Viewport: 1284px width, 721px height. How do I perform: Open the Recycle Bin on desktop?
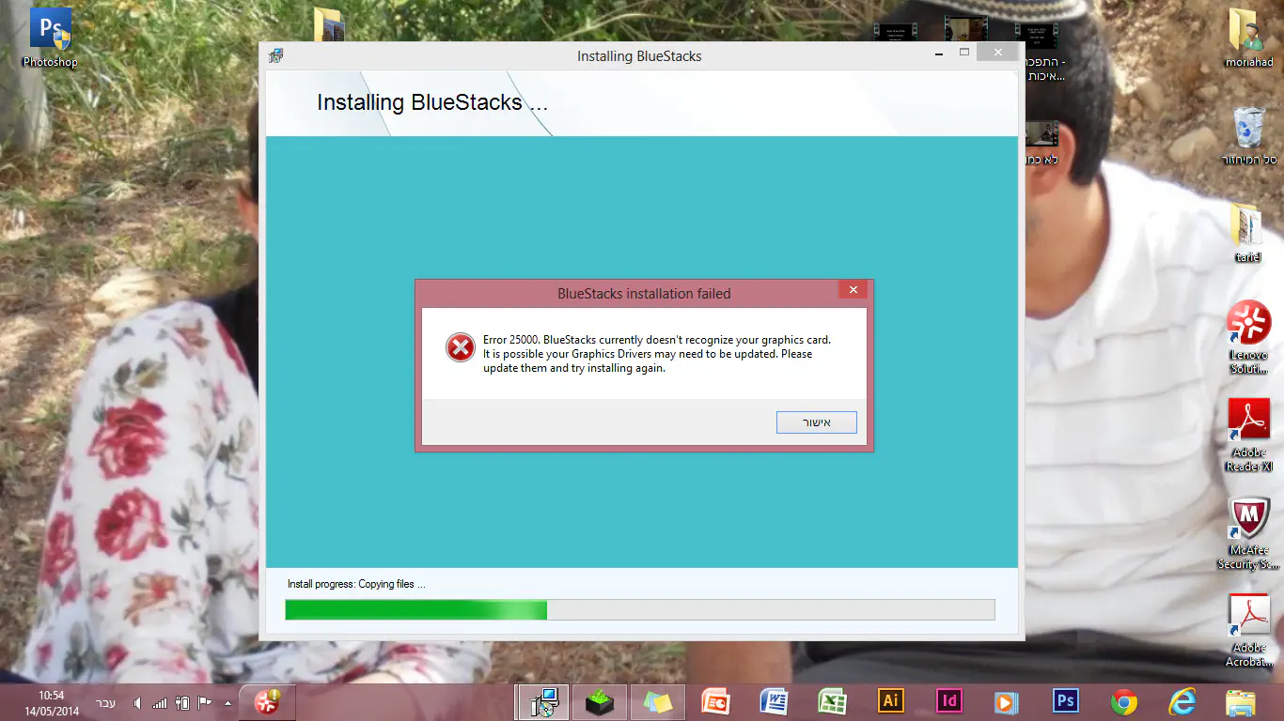pos(1248,134)
